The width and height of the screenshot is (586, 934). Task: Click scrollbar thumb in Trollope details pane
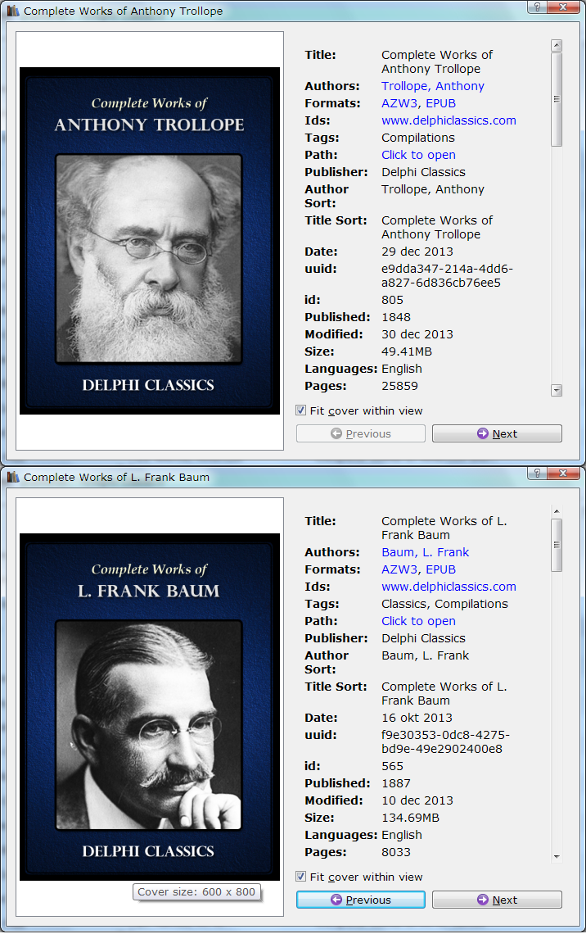(x=557, y=99)
